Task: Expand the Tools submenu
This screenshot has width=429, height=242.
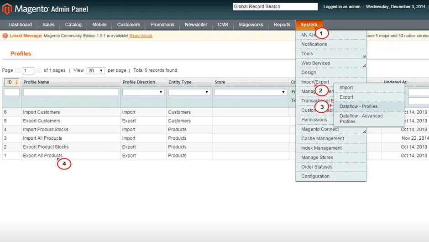Action: pyautogui.click(x=364, y=57)
